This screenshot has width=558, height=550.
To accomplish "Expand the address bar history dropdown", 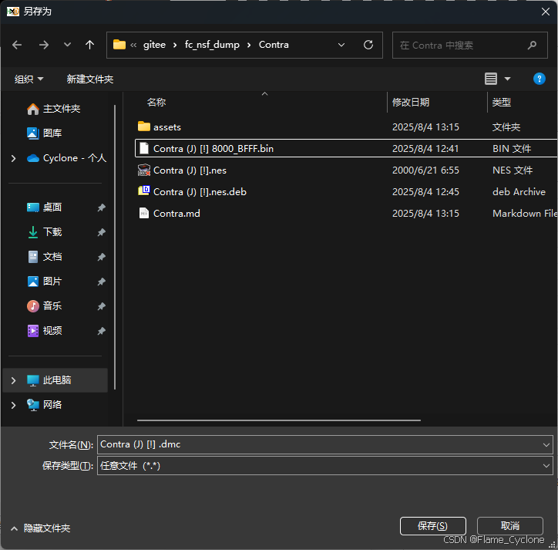I will click(341, 45).
